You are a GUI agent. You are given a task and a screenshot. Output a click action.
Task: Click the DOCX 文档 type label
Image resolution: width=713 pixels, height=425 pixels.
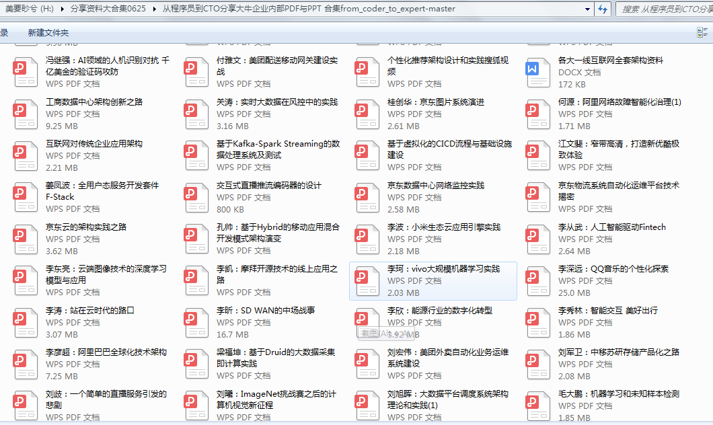click(579, 72)
